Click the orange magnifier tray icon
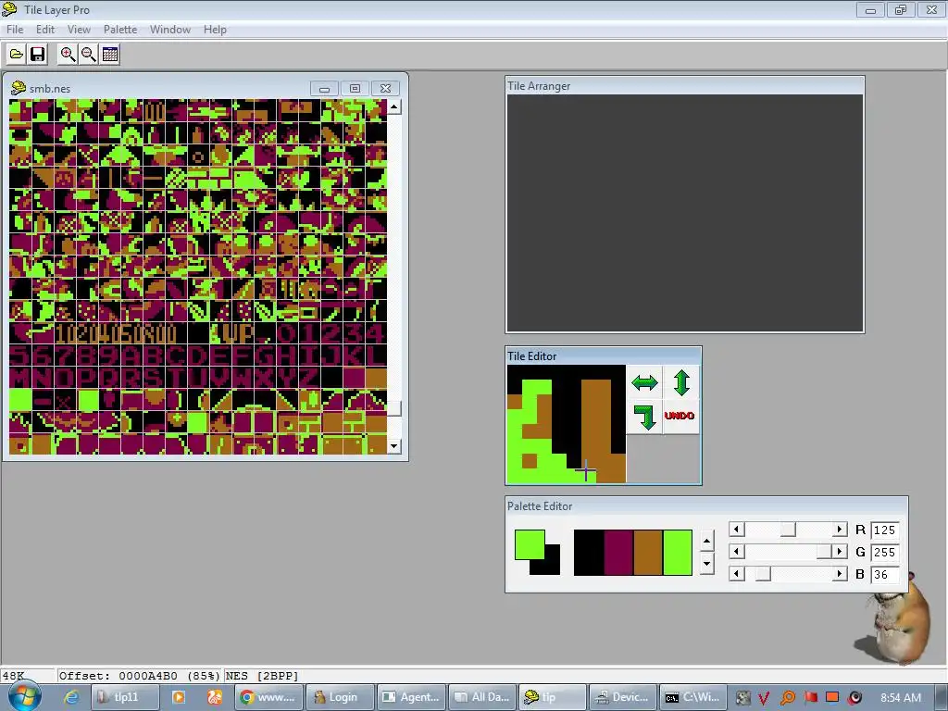This screenshot has width=948, height=711. (x=787, y=698)
